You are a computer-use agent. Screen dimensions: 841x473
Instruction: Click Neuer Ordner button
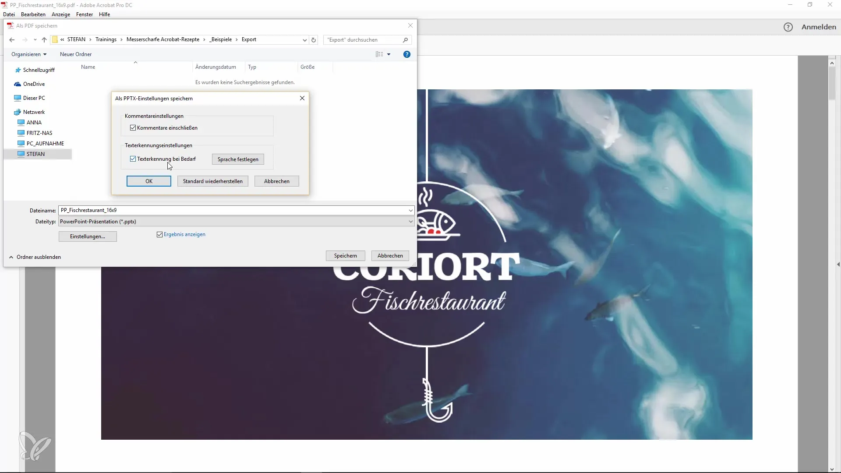click(76, 54)
